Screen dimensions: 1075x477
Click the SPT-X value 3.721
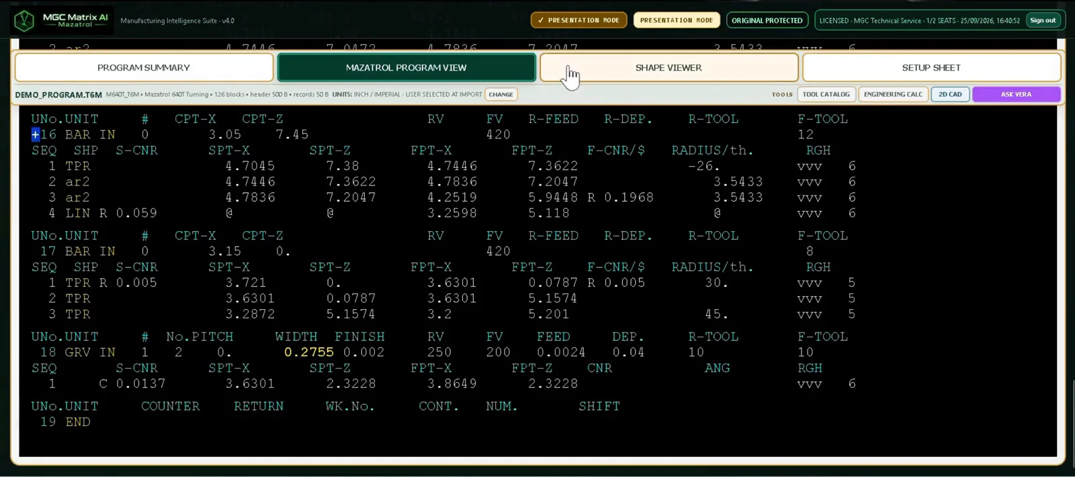point(245,283)
